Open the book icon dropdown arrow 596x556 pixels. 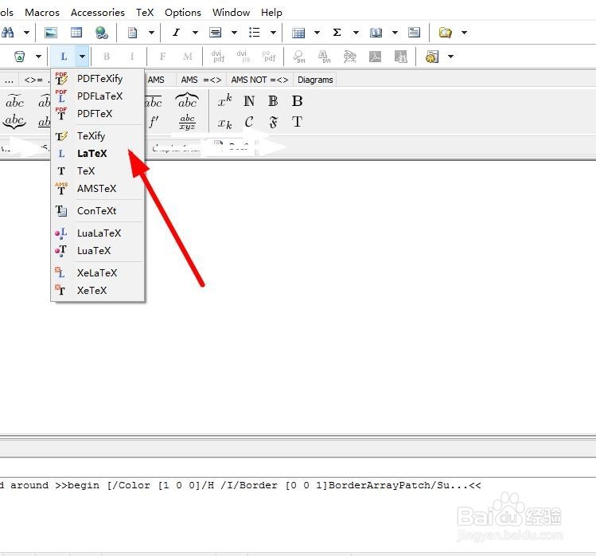coord(395,33)
